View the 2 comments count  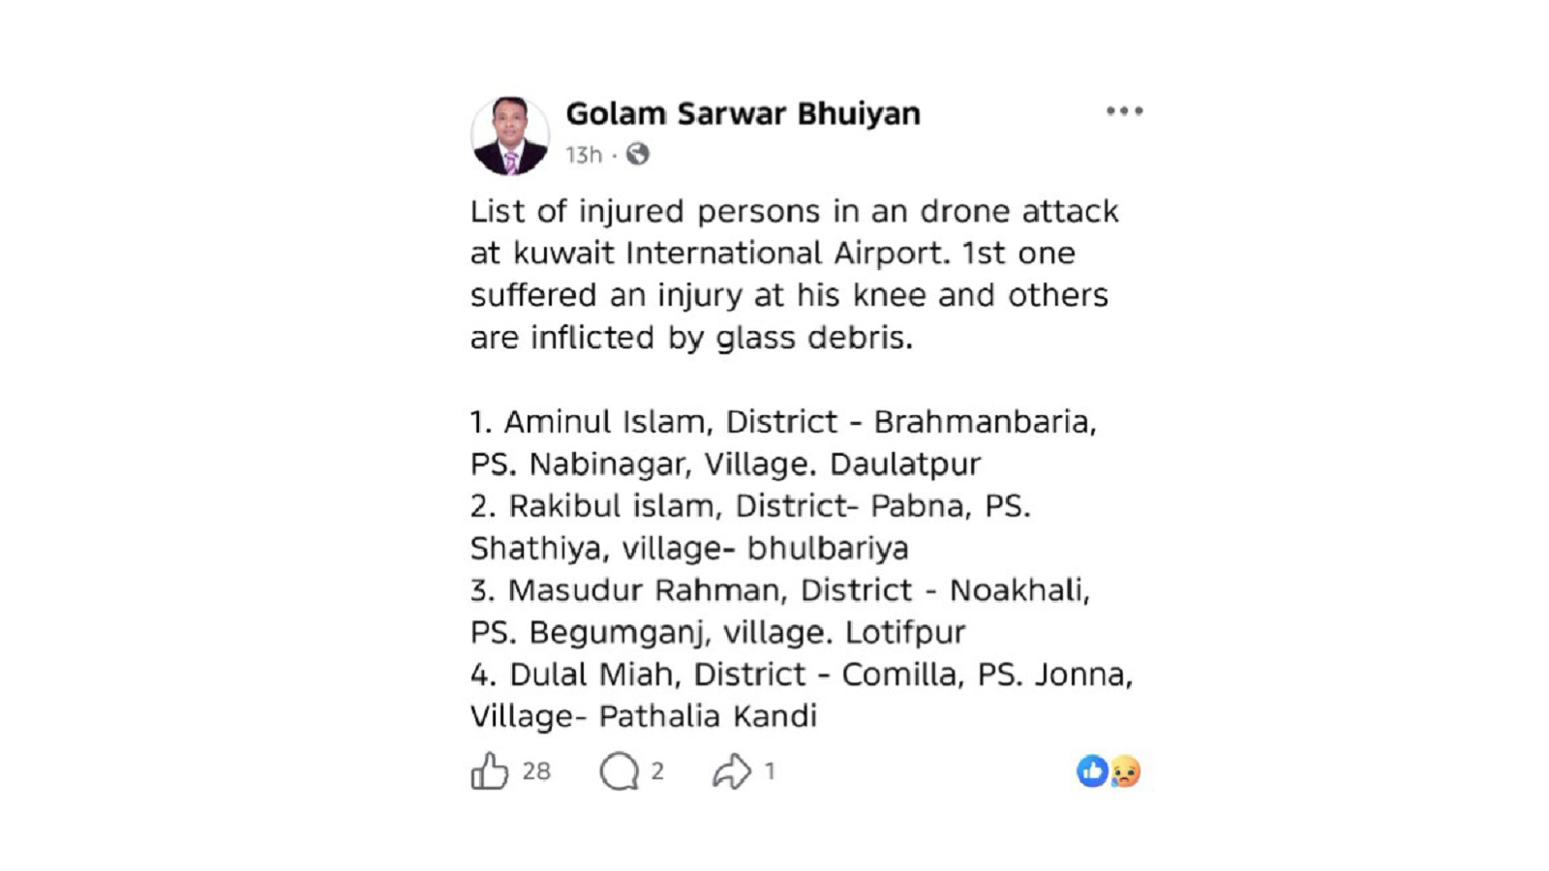tap(657, 771)
